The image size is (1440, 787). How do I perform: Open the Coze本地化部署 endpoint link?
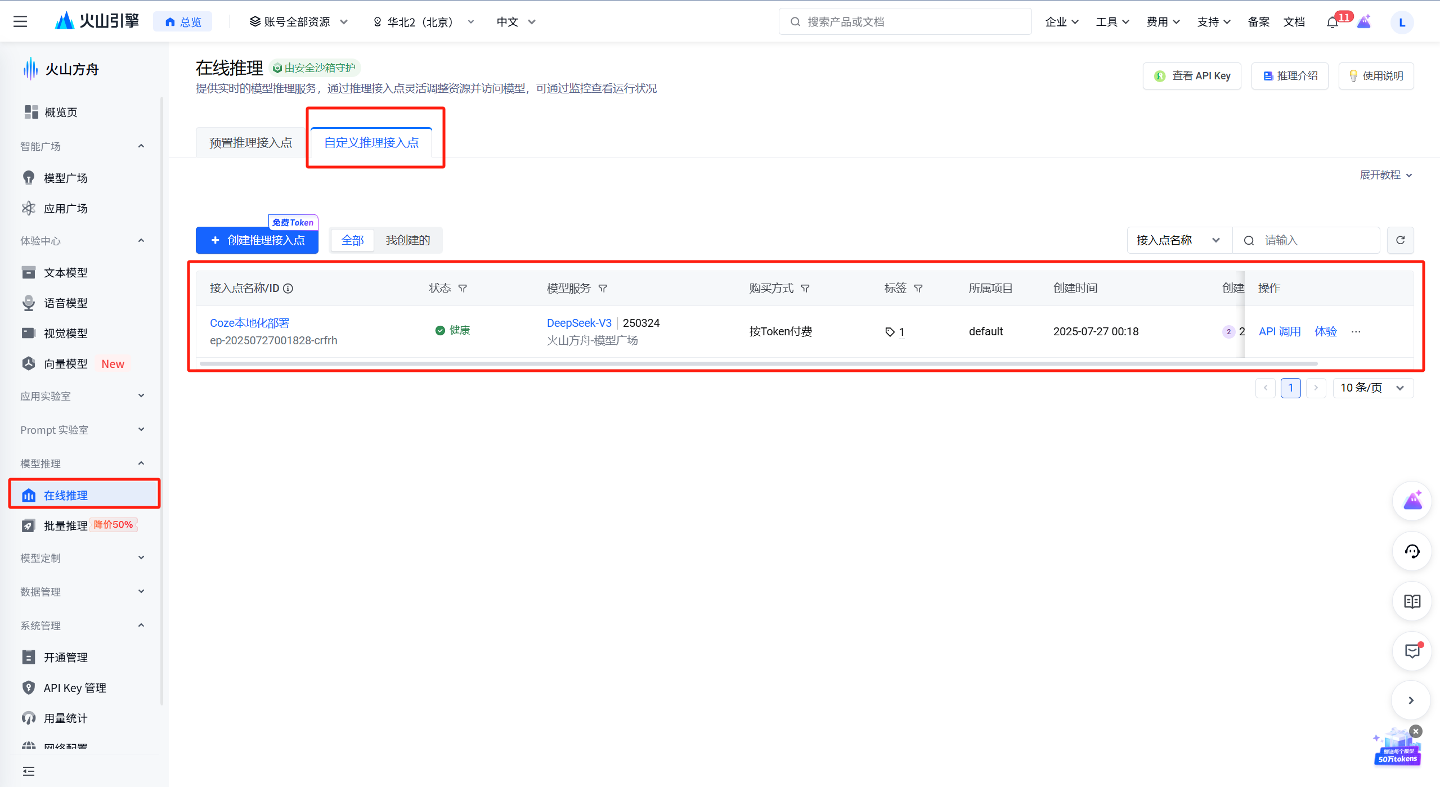click(249, 323)
